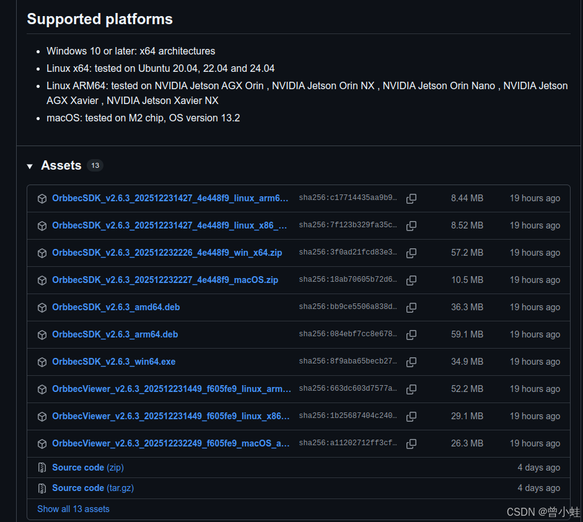Click package icon beside OrbbecSDK amd64.deb
Viewport: 583px width, 522px height.
pyautogui.click(x=42, y=308)
